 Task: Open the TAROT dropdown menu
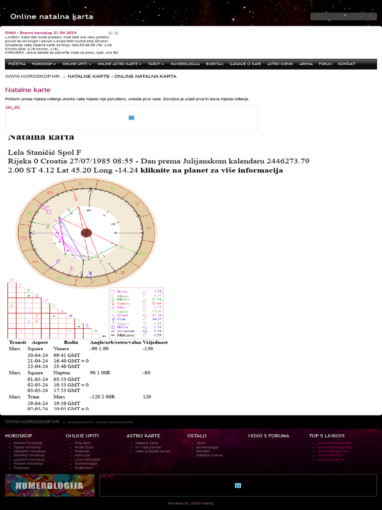point(156,64)
